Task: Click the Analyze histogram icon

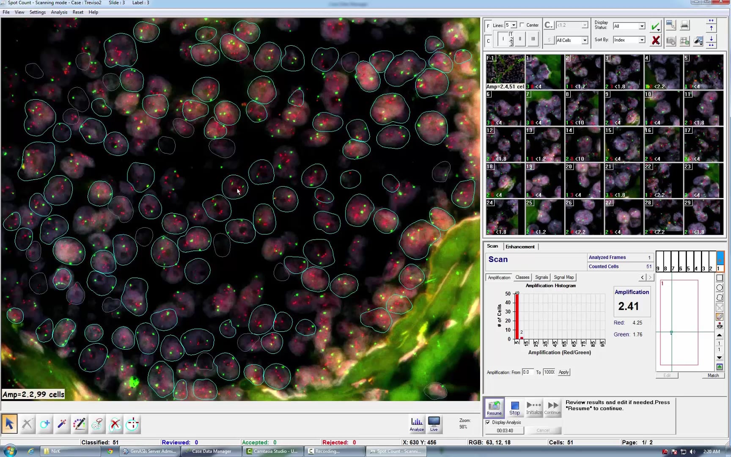Action: (417, 424)
